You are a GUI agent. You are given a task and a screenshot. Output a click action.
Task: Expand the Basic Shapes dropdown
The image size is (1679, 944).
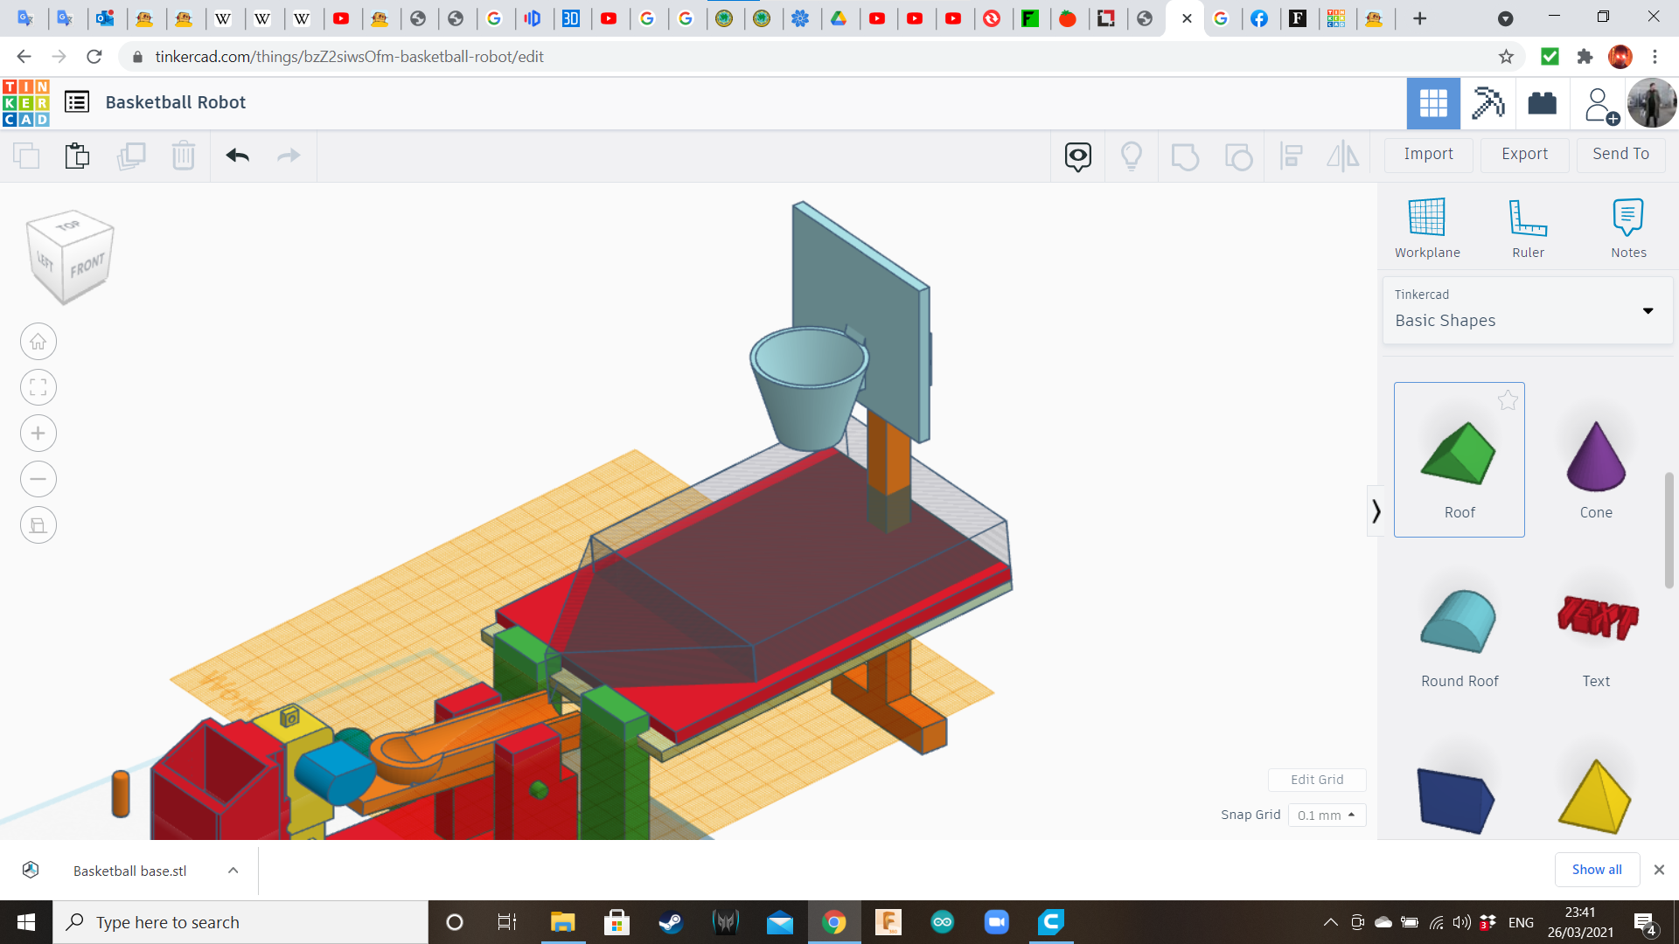coord(1648,310)
